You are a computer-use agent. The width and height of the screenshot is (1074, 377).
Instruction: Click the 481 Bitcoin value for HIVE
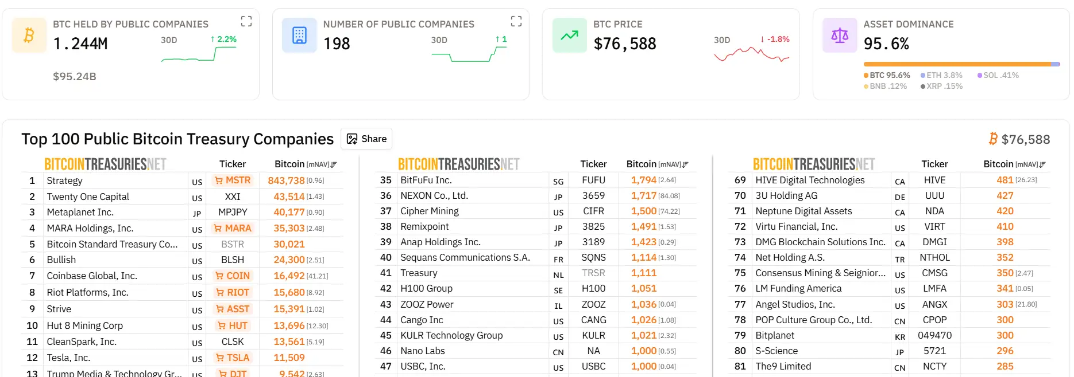[1005, 180]
